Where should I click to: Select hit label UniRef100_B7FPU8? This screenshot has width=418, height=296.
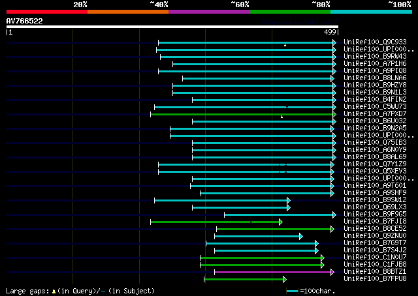(375, 279)
